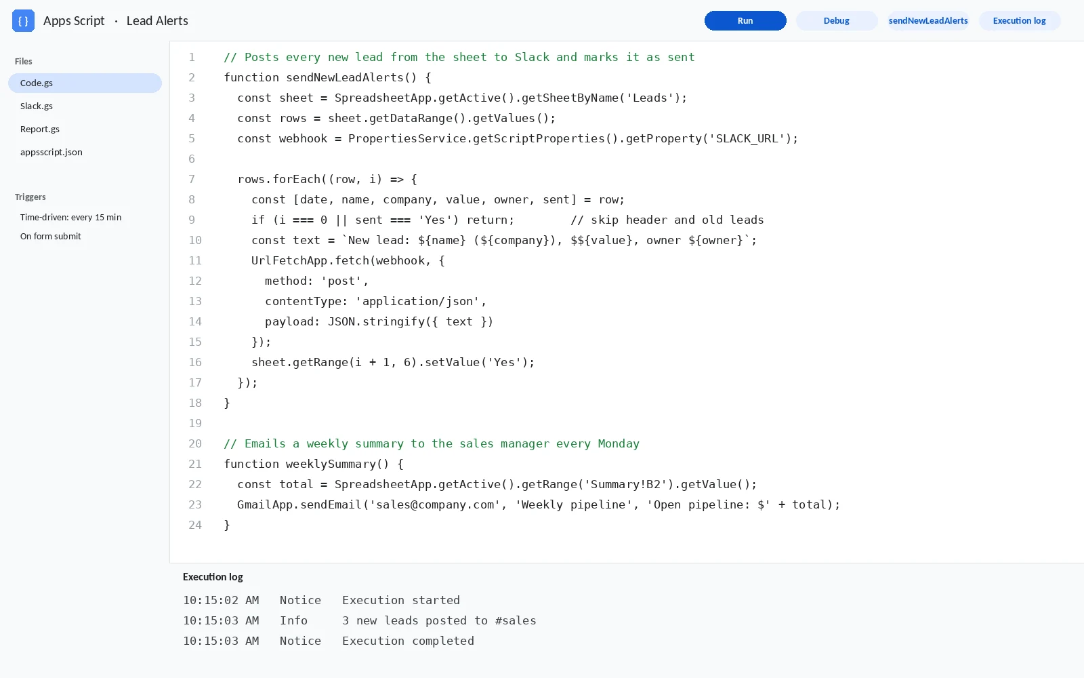Click the UrlFetchApp.fetch(webhook line
Screen dimensions: 1084x678
click(x=348, y=260)
